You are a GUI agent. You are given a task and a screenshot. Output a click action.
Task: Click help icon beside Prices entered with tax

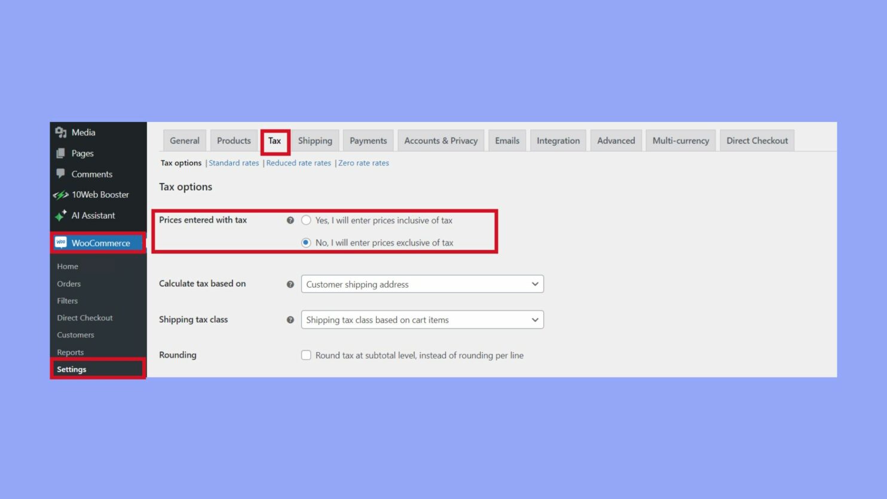coord(290,220)
